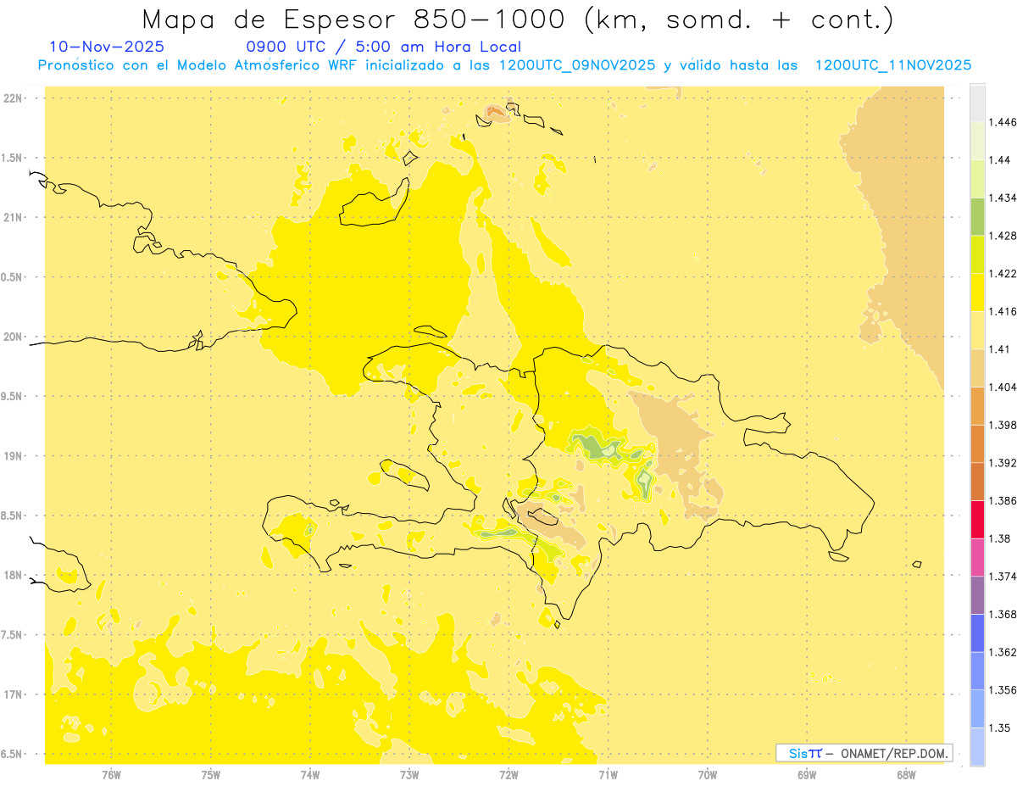Pick the green 1.428–1.434 colorbar segment
This screenshot has width=1017, height=786.
pos(977,216)
